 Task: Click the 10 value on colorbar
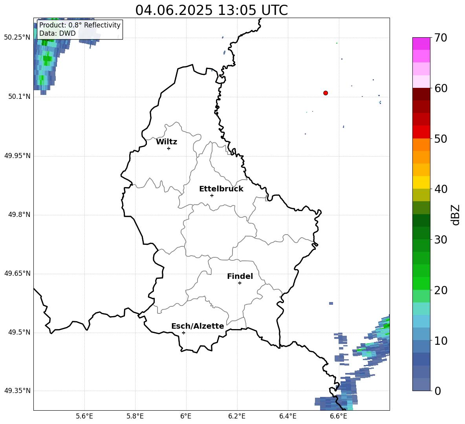(x=441, y=340)
